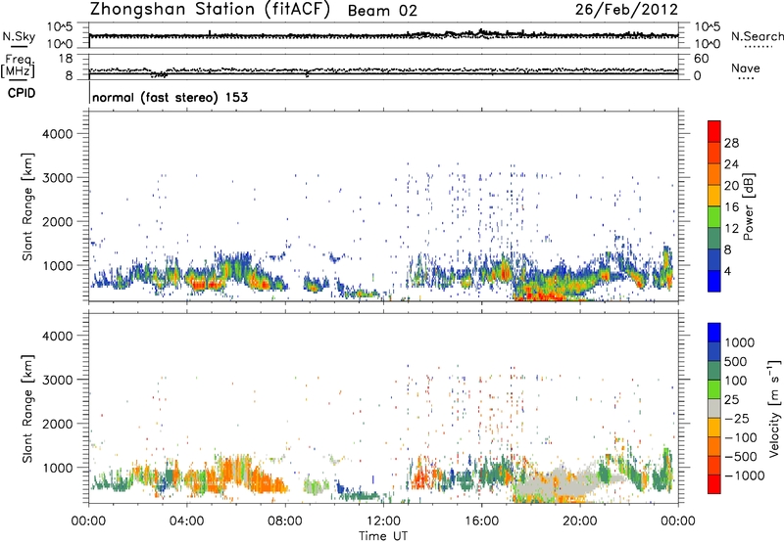This screenshot has width=784, height=542.
Task: Click the '08:00' time axis label
Action: [x=285, y=521]
